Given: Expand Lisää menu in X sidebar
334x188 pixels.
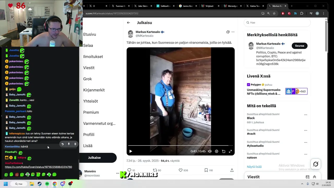Looking at the screenshot, I should click(x=88, y=146).
